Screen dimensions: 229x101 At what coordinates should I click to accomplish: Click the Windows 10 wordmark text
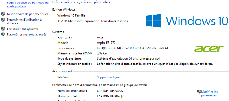coord(197,21)
